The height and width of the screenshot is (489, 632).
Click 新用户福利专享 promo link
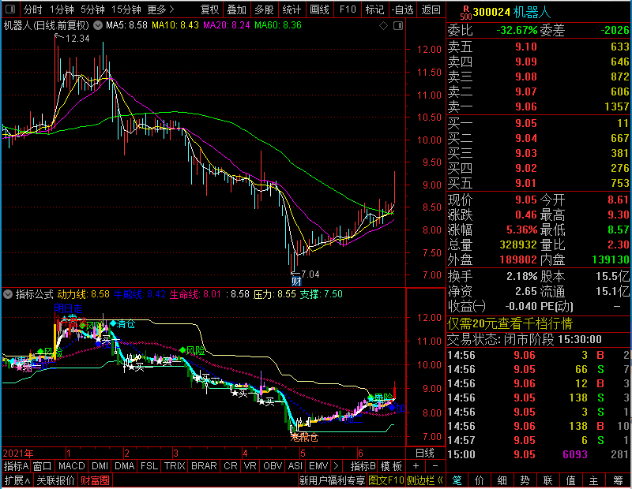click(x=332, y=480)
